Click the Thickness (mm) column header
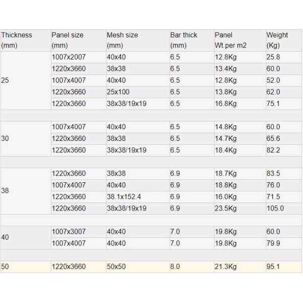The image size is (303, 303). click(17, 40)
